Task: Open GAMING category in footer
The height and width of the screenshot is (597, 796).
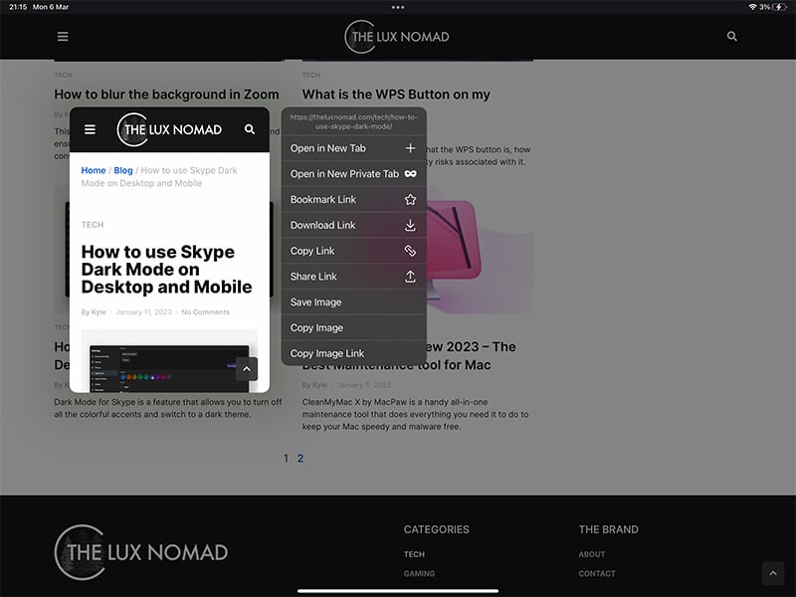Action: pyautogui.click(x=419, y=574)
